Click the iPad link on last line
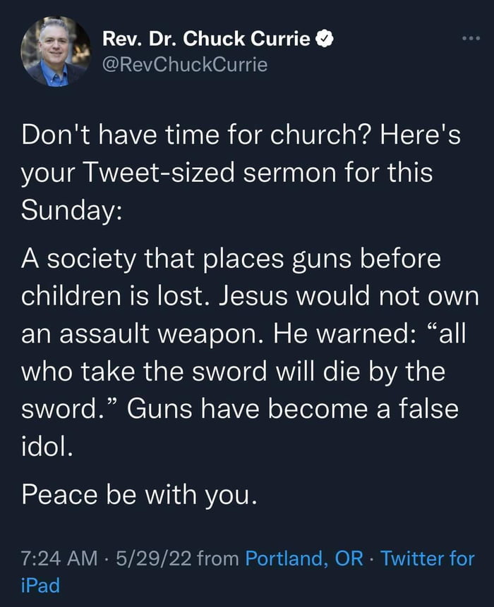494x607 pixels. click(40, 585)
